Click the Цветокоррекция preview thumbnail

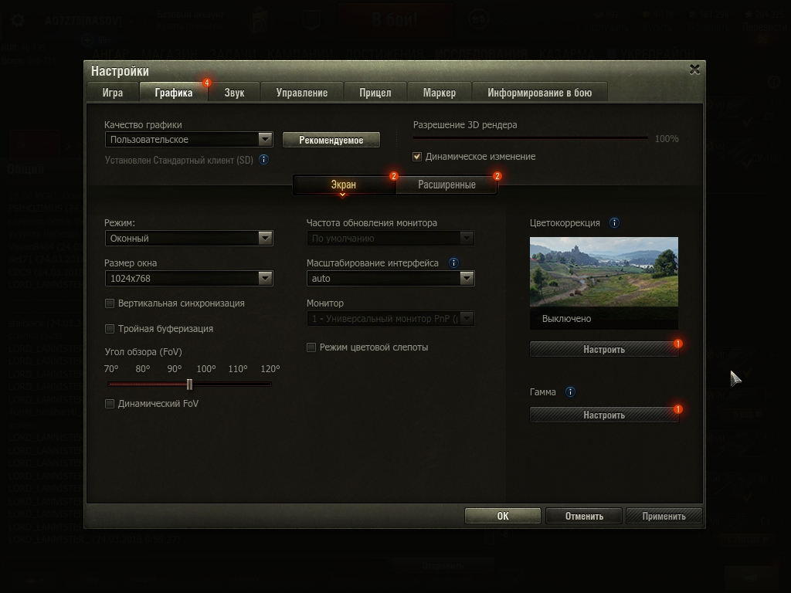[x=603, y=273]
